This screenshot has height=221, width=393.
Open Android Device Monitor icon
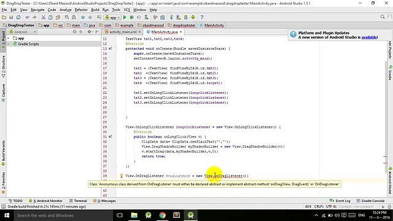193,17
